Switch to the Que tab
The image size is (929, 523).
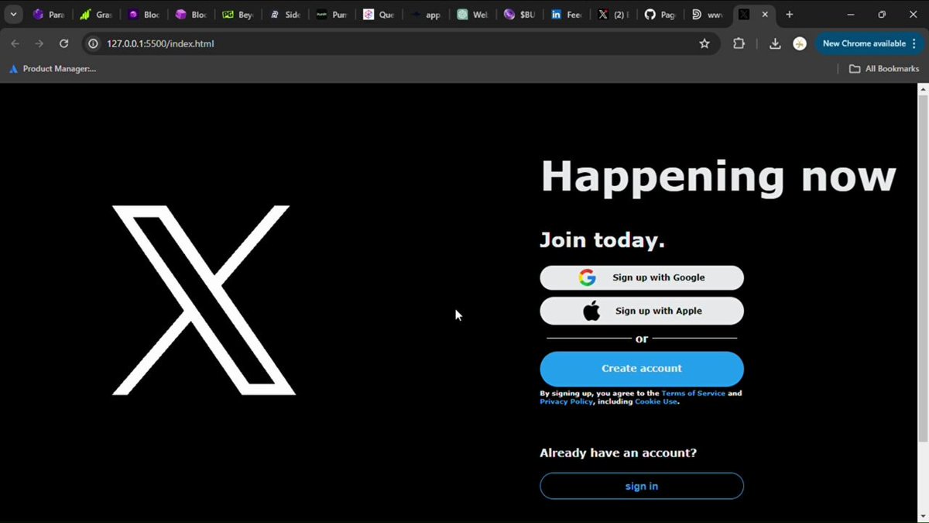(379, 14)
